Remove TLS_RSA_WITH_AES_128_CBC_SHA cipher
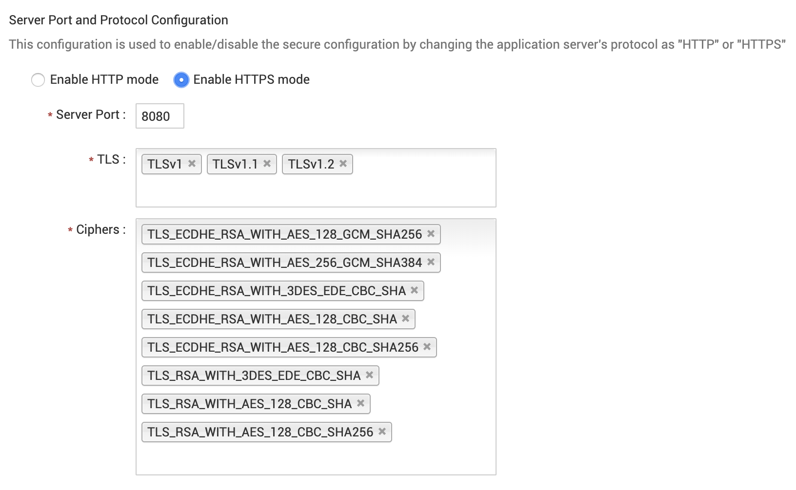The width and height of the screenshot is (796, 490). coord(360,403)
